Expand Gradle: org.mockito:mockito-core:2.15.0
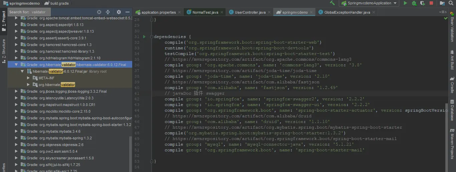 pyautogui.click(x=17, y=111)
